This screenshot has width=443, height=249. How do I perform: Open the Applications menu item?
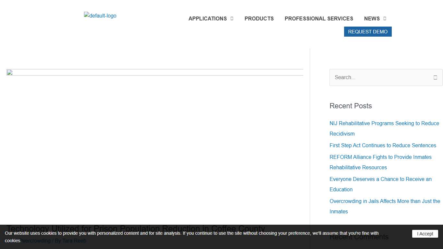[208, 18]
